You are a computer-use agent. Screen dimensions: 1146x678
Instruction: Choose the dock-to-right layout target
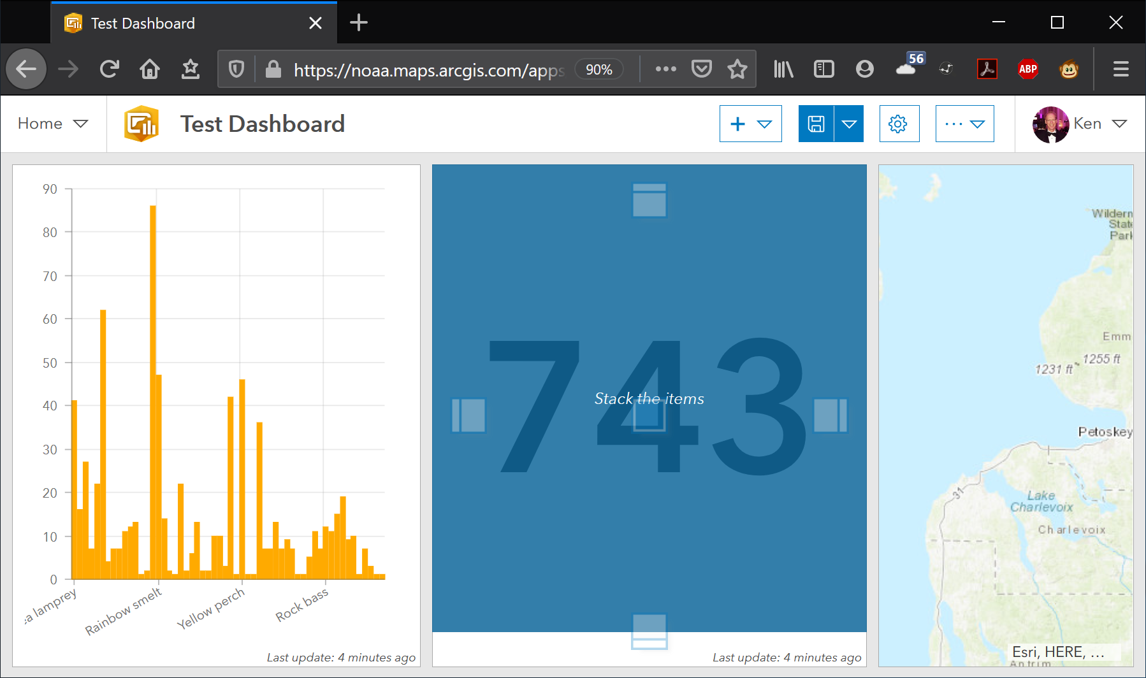click(x=830, y=415)
